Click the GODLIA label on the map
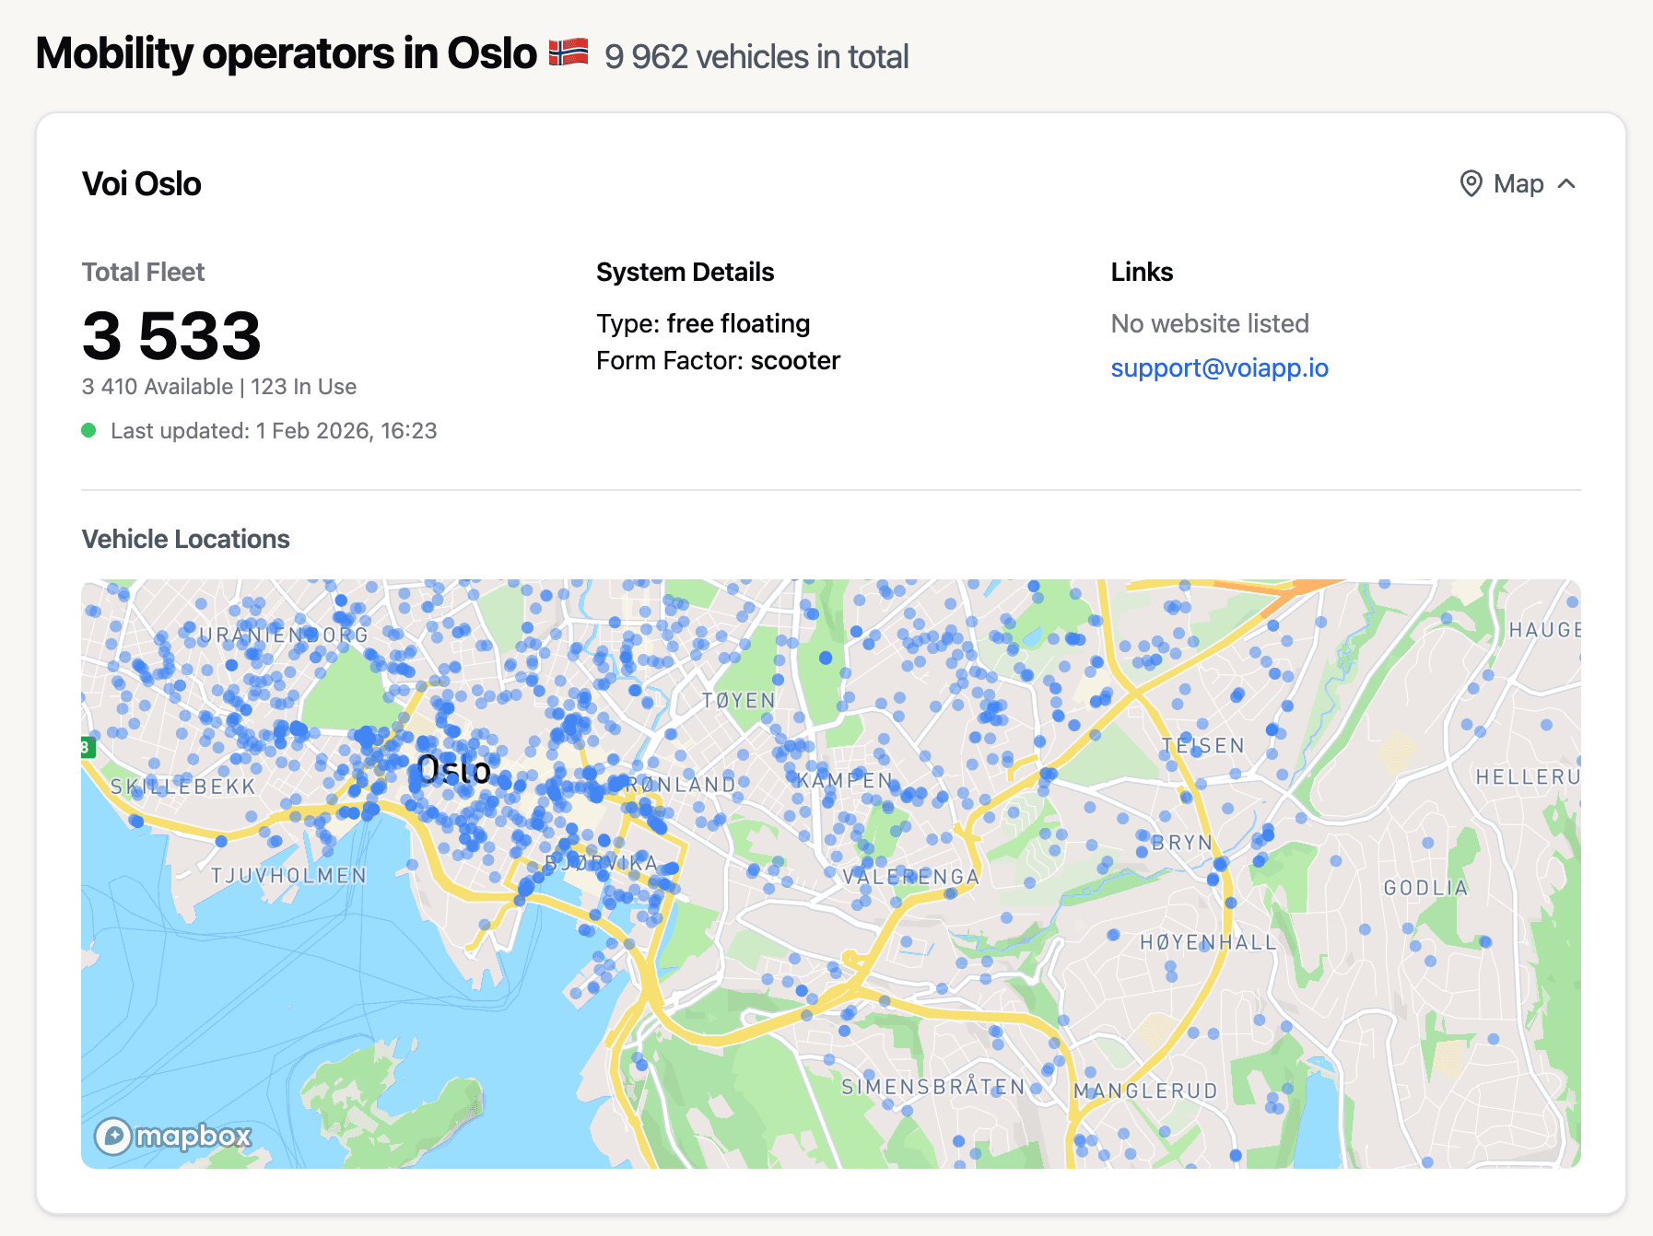 (1425, 888)
